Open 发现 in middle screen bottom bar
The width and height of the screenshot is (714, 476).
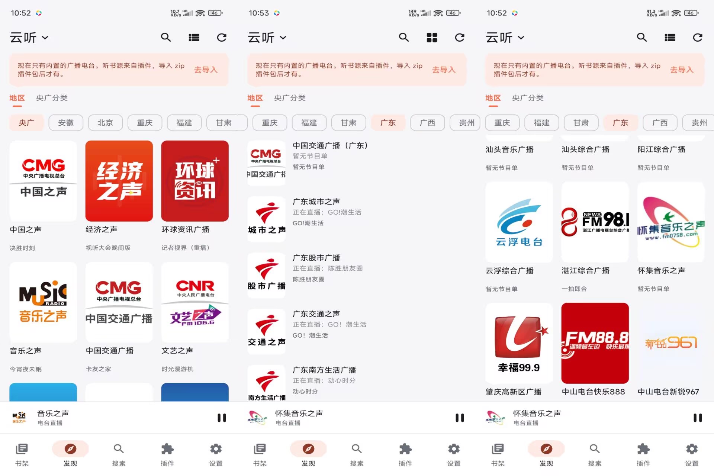click(x=308, y=455)
